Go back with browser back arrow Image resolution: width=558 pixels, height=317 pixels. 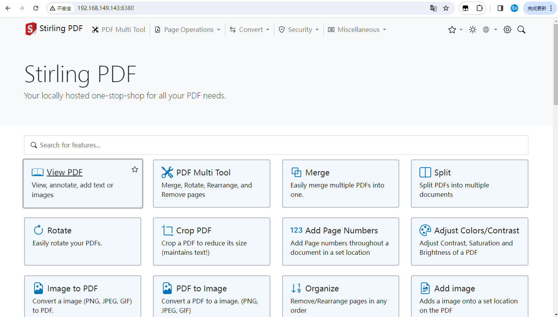point(8,8)
